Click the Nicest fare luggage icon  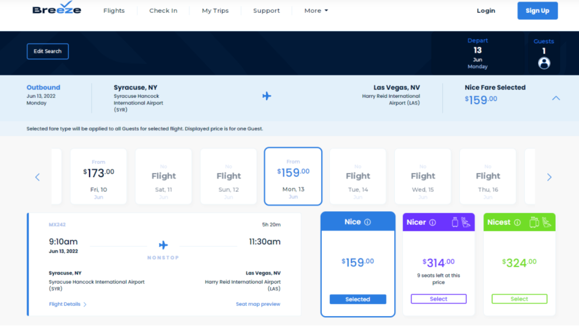(x=534, y=222)
